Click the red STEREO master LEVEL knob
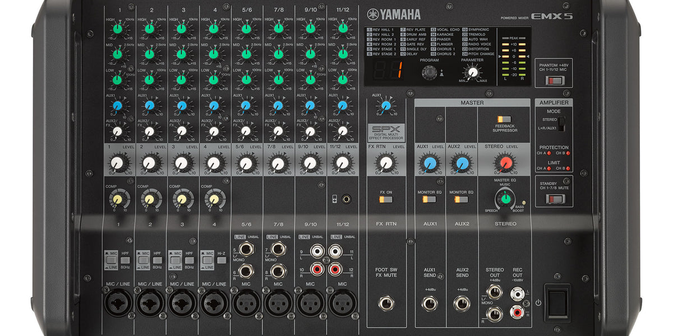 (505, 164)
